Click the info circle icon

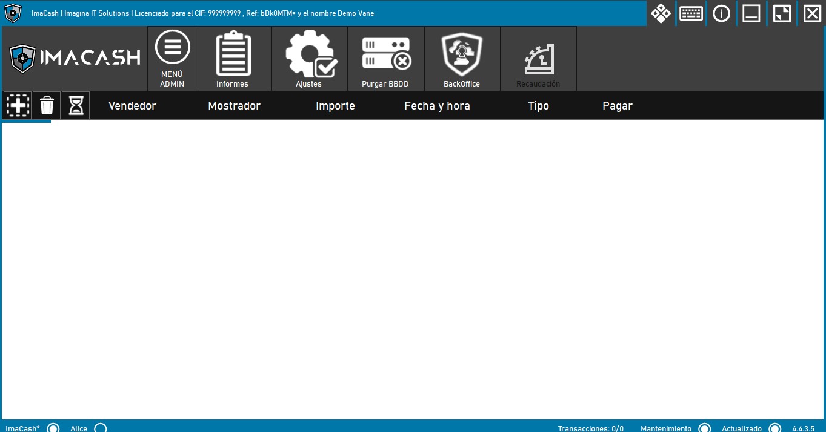point(721,13)
